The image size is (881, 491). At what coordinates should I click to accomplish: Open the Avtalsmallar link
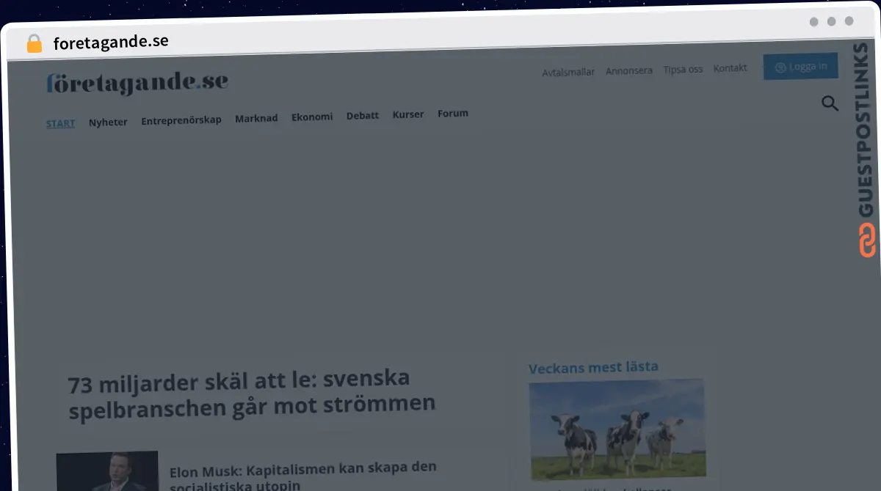tap(568, 72)
